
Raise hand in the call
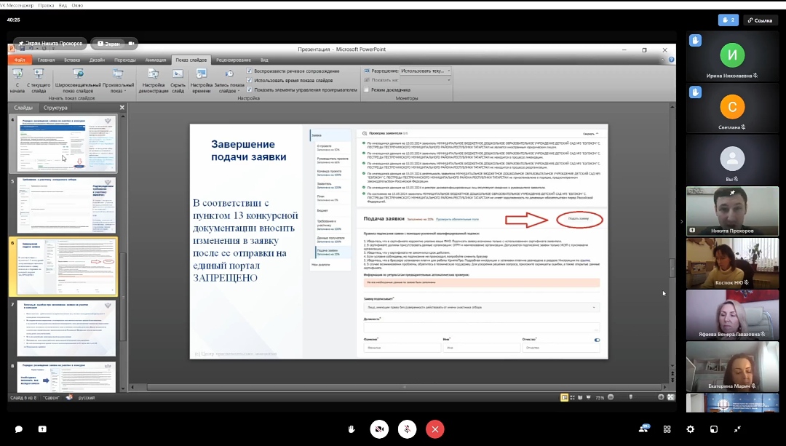[351, 429]
